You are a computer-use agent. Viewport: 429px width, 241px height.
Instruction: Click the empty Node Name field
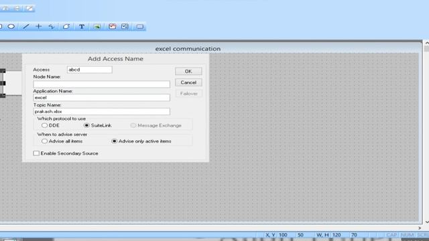pyautogui.click(x=101, y=84)
